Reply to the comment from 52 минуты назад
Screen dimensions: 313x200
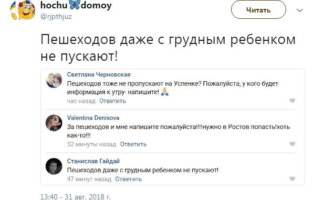coord(133,144)
